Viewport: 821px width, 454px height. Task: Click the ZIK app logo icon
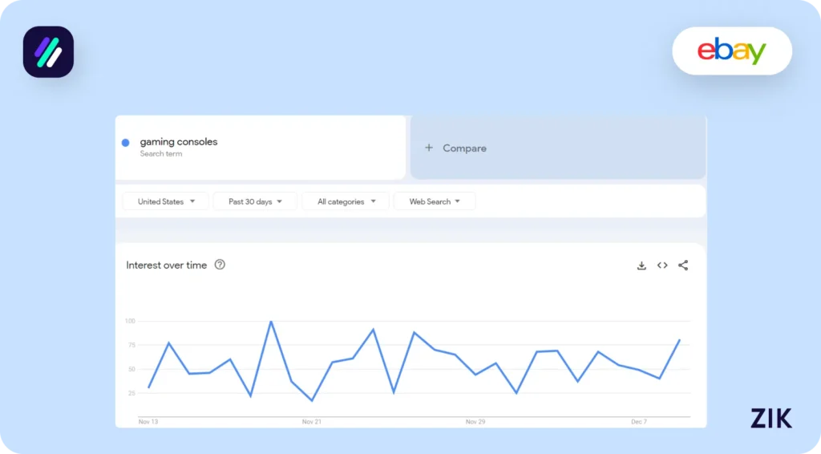pyautogui.click(x=48, y=52)
